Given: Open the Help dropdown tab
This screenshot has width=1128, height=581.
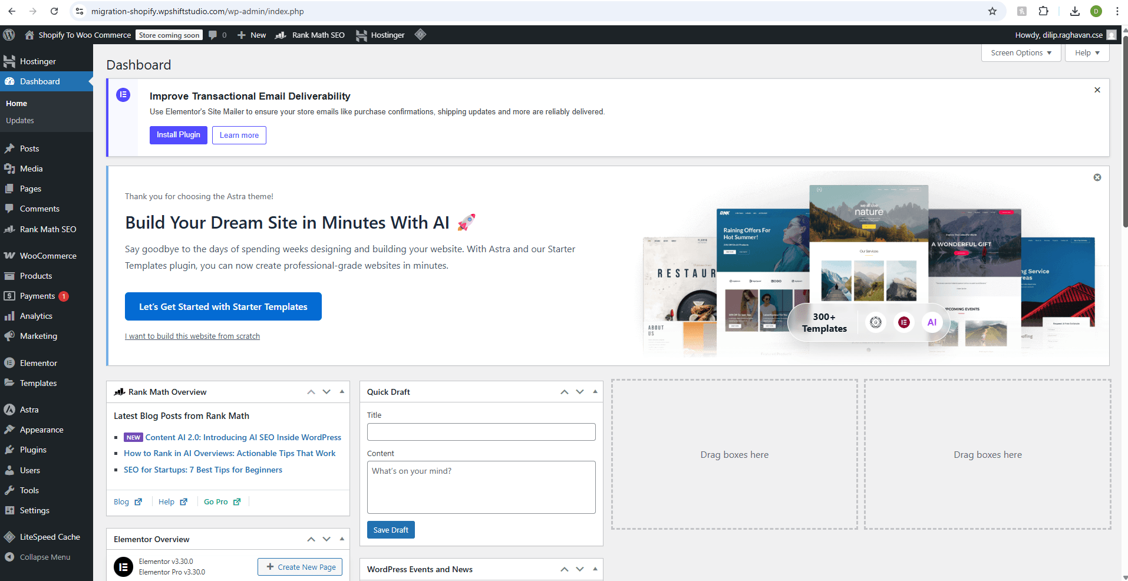Looking at the screenshot, I should (1087, 52).
